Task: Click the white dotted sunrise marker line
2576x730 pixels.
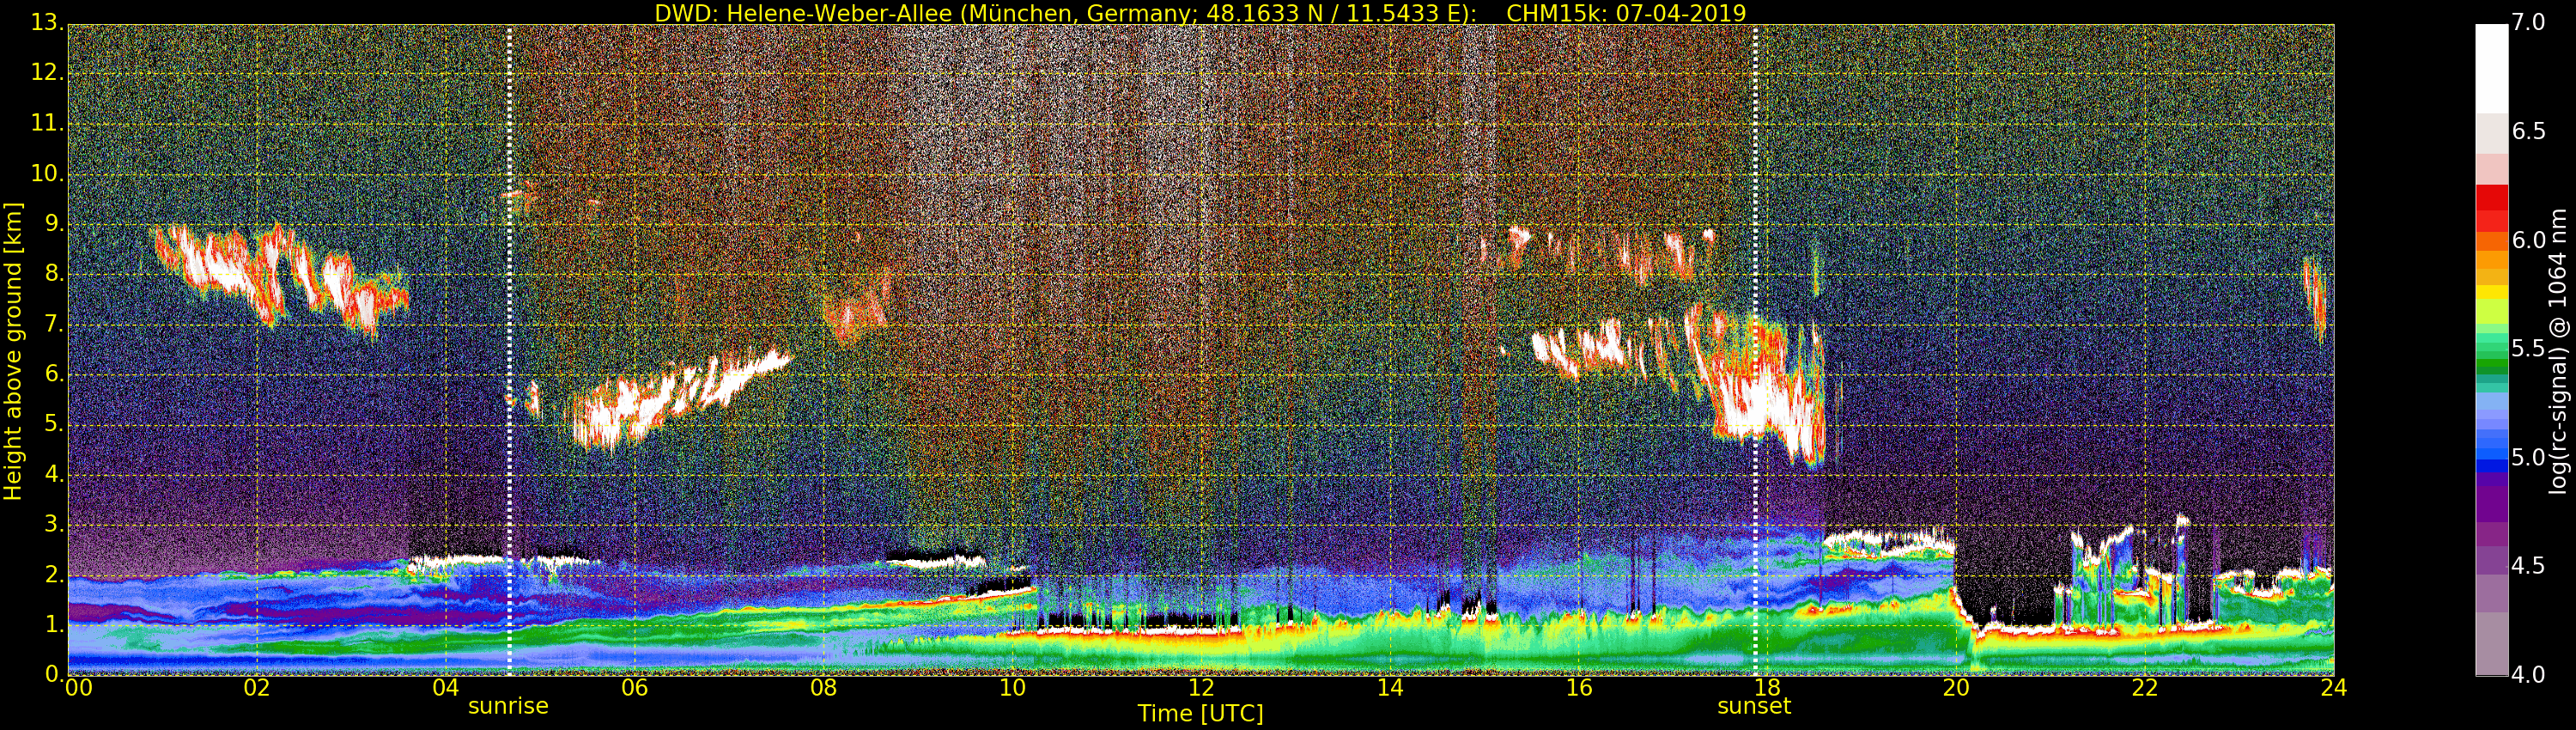Action: point(509,350)
